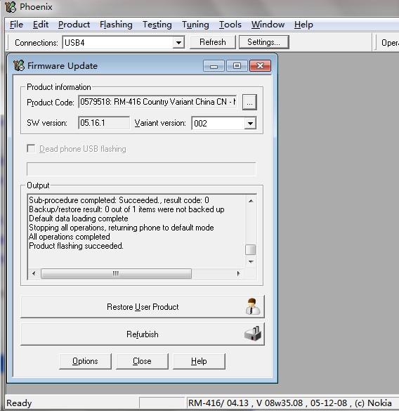Screen dimensions: 399x411
Task: Click the Ready status bar text
Action: (19, 403)
